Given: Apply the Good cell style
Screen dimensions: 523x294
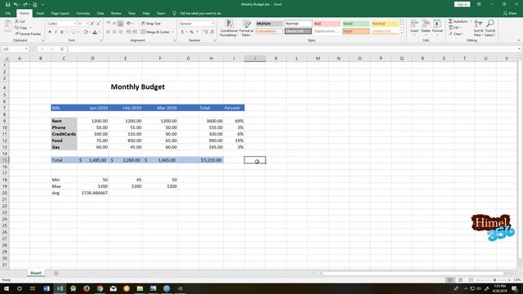Looking at the screenshot, I should 356,24.
